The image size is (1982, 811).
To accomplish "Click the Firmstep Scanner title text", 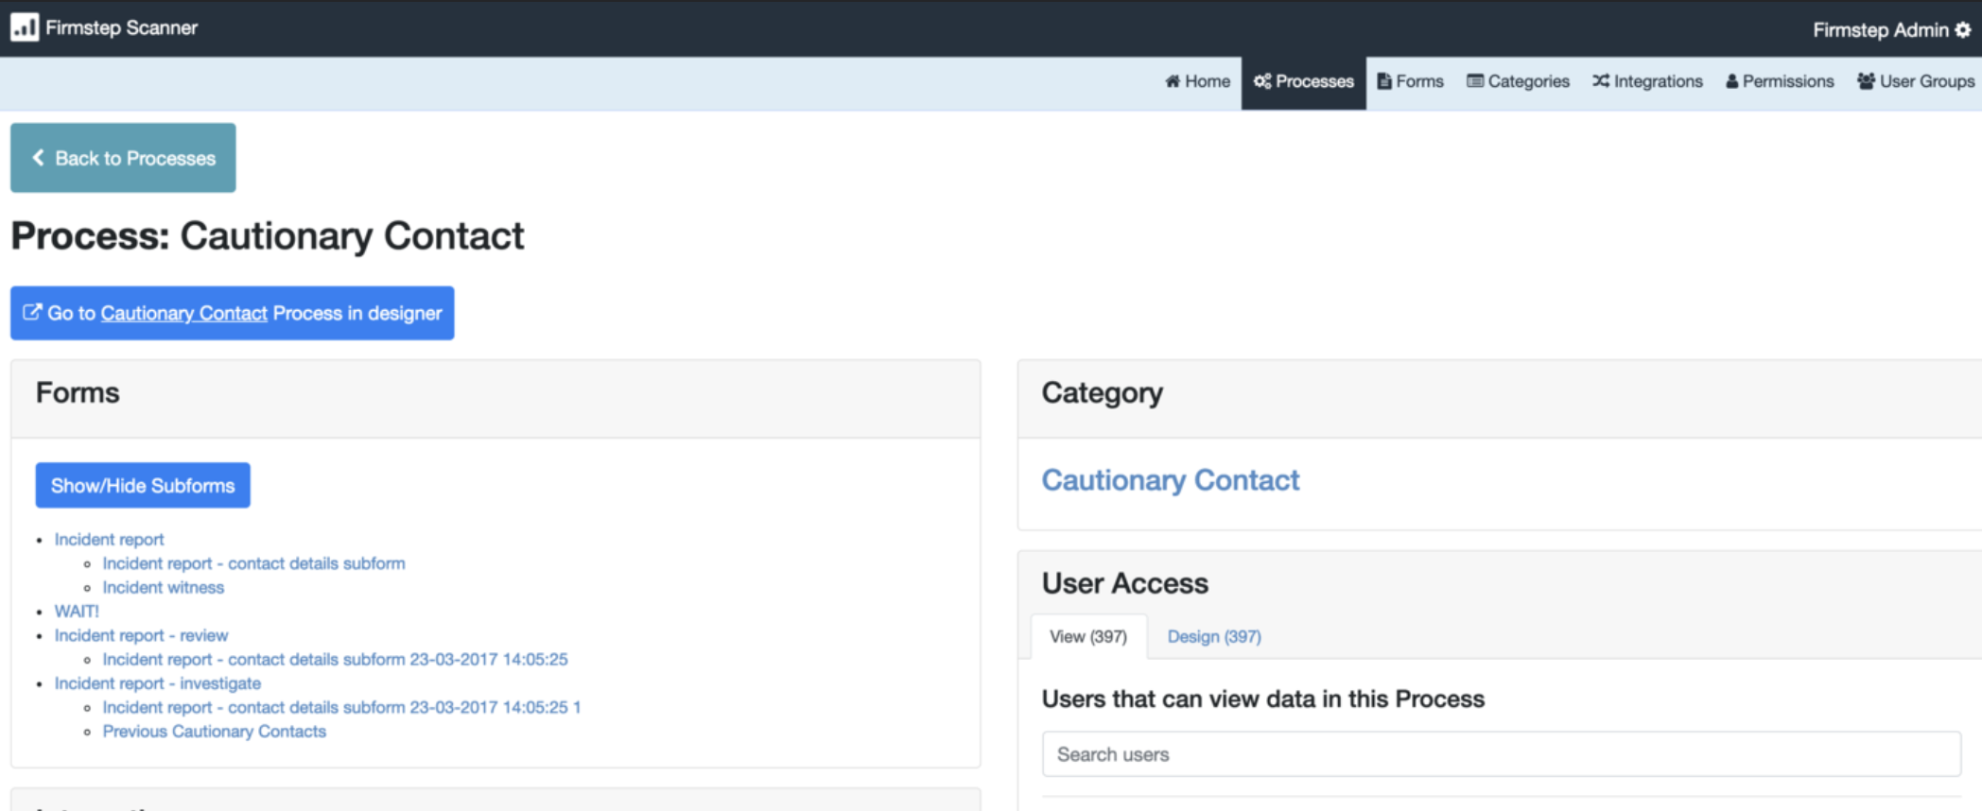I will (122, 27).
